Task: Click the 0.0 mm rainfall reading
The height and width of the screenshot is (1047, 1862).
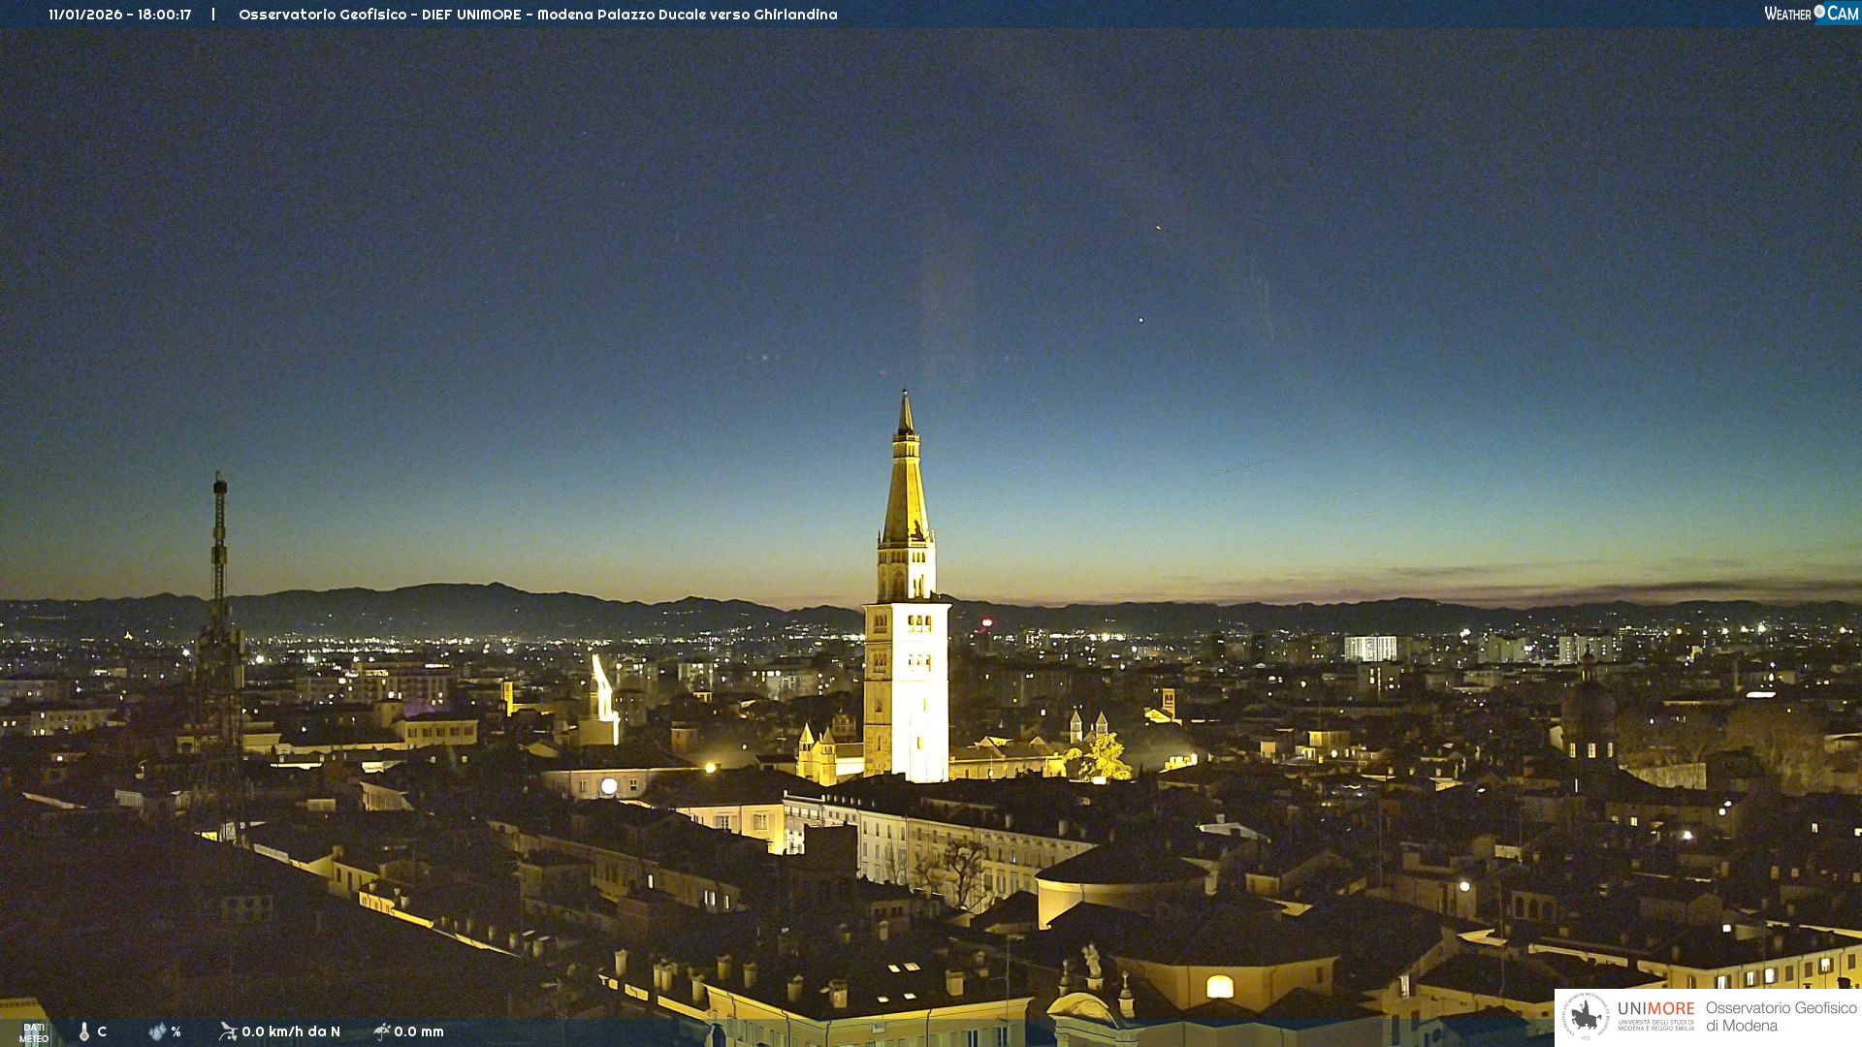Action: point(419,1031)
